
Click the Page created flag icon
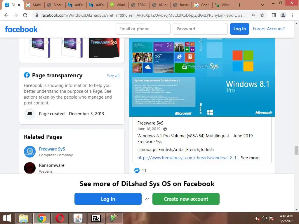tap(29, 114)
